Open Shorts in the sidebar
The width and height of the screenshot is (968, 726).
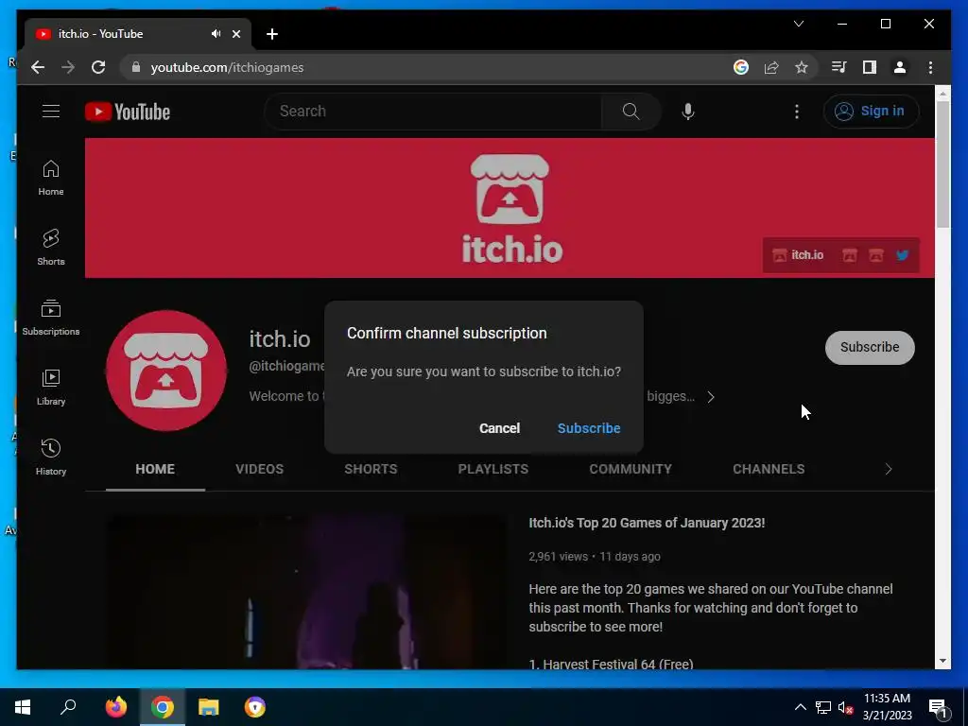51,247
